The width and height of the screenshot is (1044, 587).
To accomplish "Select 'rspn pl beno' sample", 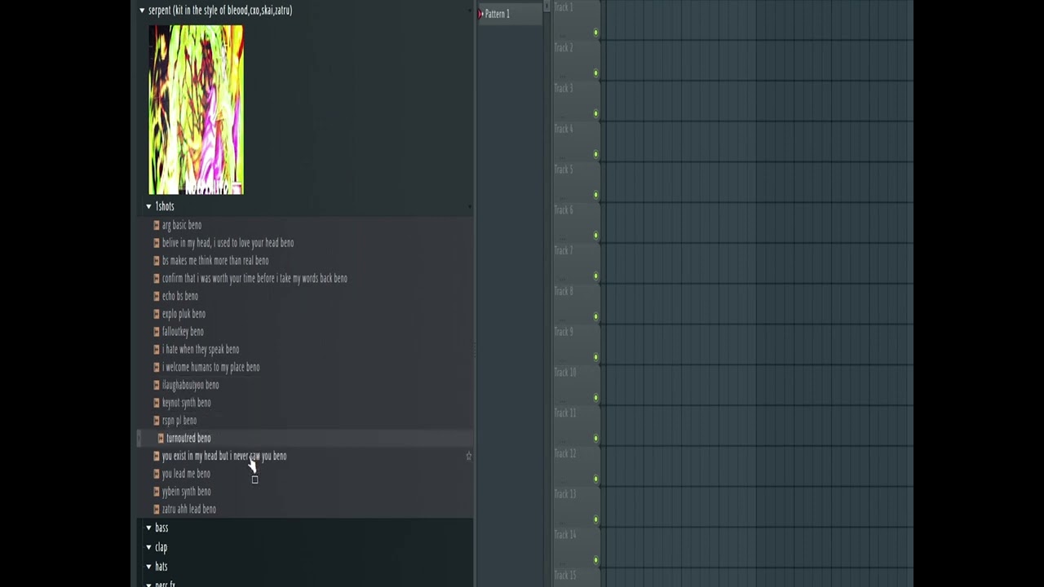I will point(179,421).
